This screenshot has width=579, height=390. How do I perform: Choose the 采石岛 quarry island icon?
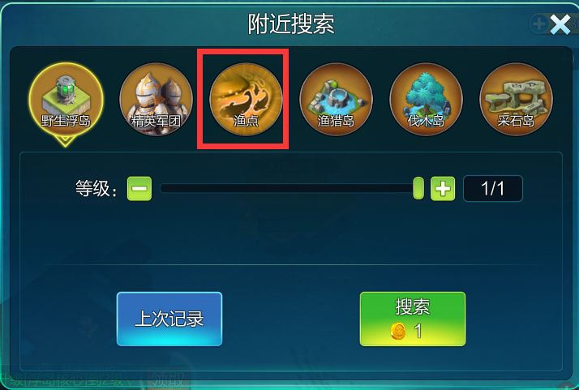click(x=516, y=100)
